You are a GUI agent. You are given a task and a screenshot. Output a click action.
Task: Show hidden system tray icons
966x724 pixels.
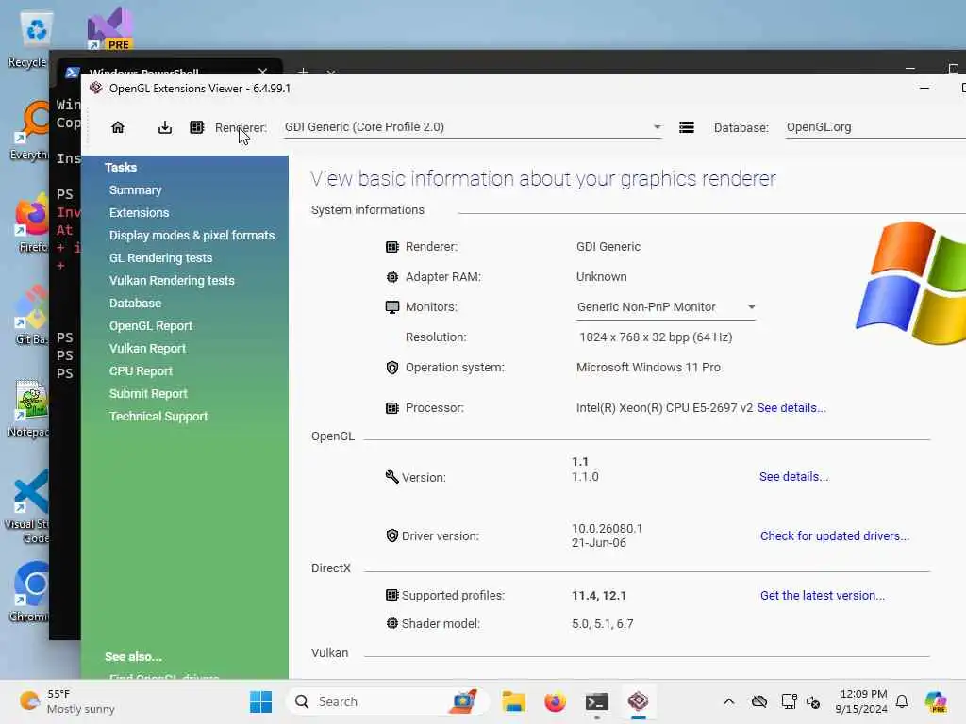[729, 701]
